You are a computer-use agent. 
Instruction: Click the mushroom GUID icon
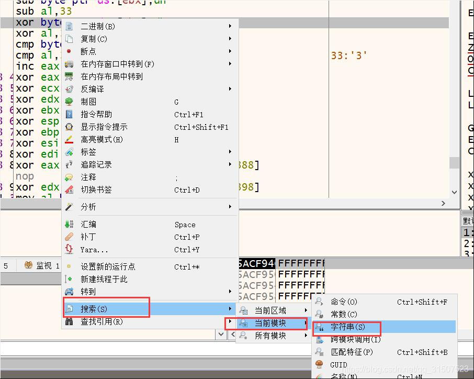319,364
